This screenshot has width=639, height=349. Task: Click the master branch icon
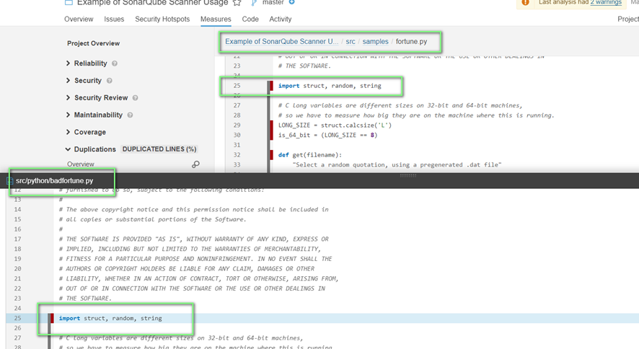point(254,2)
